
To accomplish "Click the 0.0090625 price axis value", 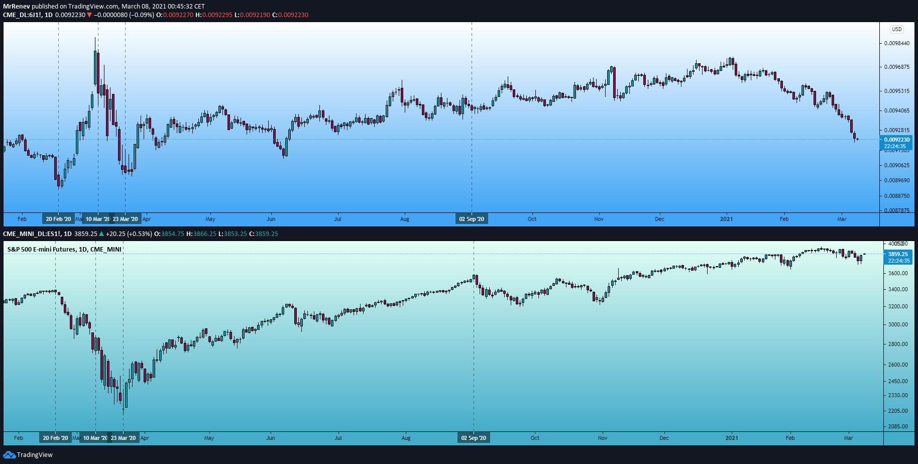I will 897,165.
